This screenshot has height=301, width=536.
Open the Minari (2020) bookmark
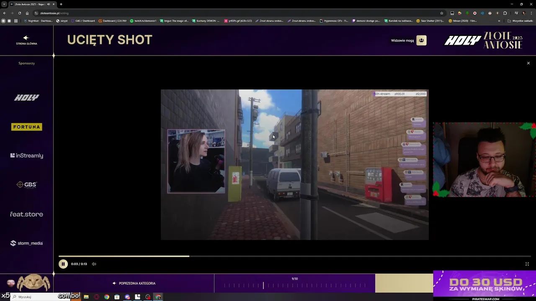pos(463,21)
